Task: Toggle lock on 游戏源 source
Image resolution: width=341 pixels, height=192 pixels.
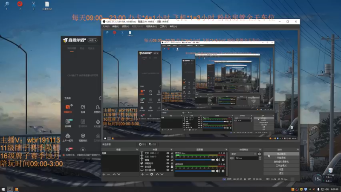Action: pyautogui.click(x=172, y=166)
